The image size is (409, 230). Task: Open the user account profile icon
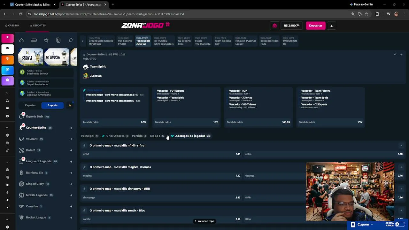[x=331, y=26]
